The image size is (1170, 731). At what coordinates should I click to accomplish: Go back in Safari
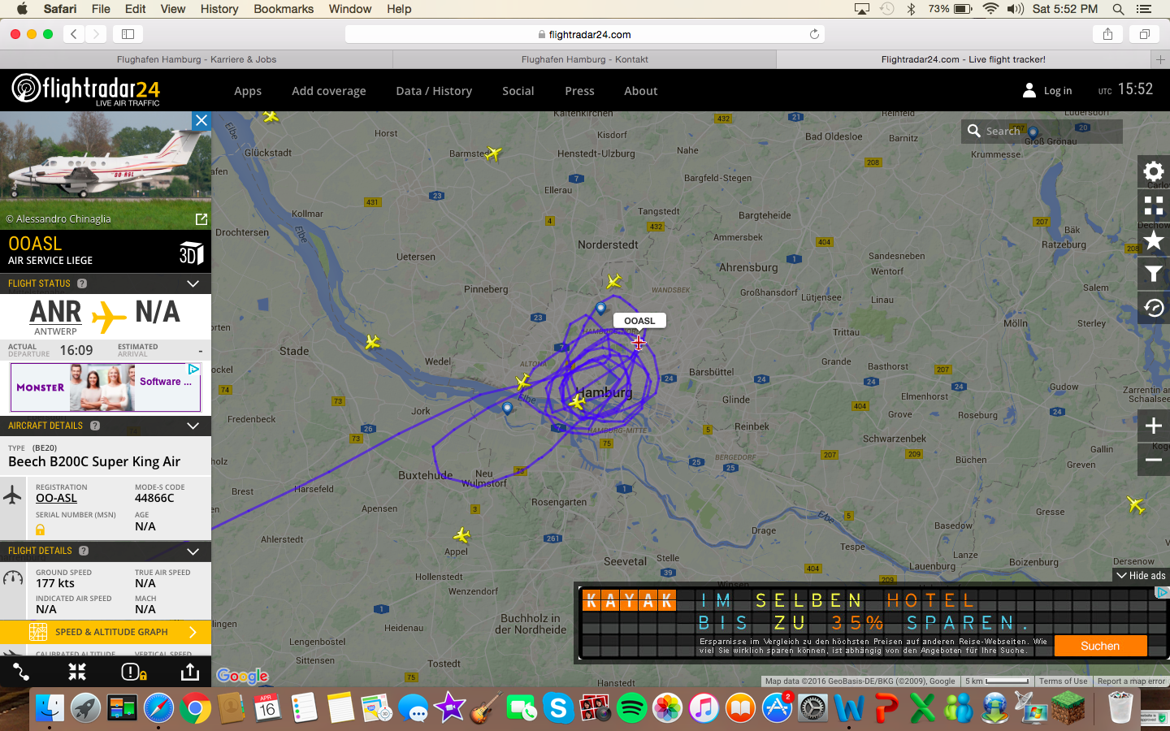coord(74,34)
